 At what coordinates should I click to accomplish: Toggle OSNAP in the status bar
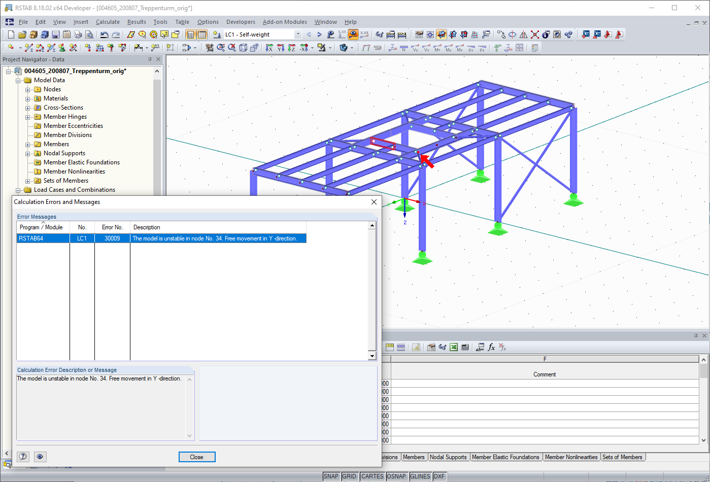coord(396,476)
